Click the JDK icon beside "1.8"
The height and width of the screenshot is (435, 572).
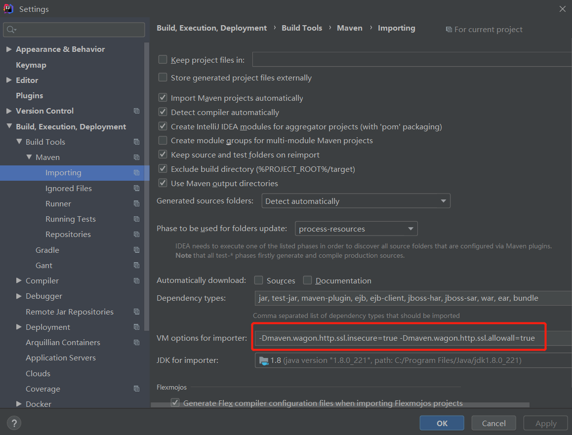pos(263,360)
